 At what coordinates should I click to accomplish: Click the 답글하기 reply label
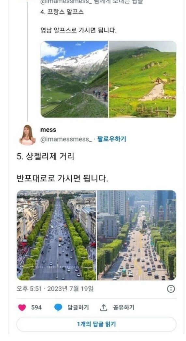(78, 307)
